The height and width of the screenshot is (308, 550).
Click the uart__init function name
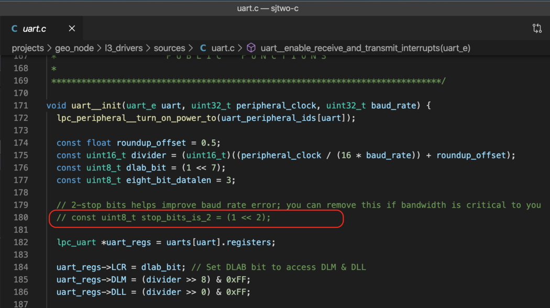pyautogui.click(x=96, y=105)
